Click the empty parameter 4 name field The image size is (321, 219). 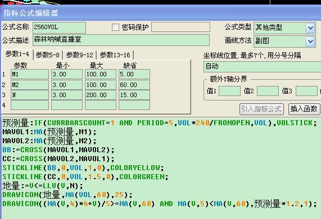click(30, 105)
